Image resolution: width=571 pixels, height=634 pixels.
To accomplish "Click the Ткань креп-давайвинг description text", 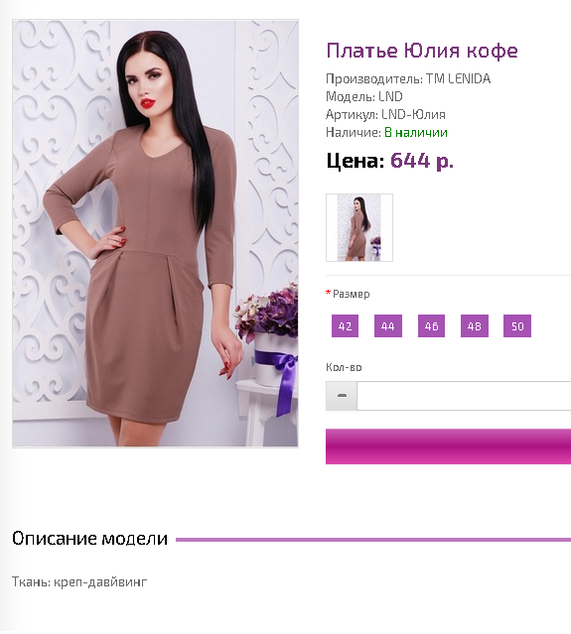I will click(79, 581).
